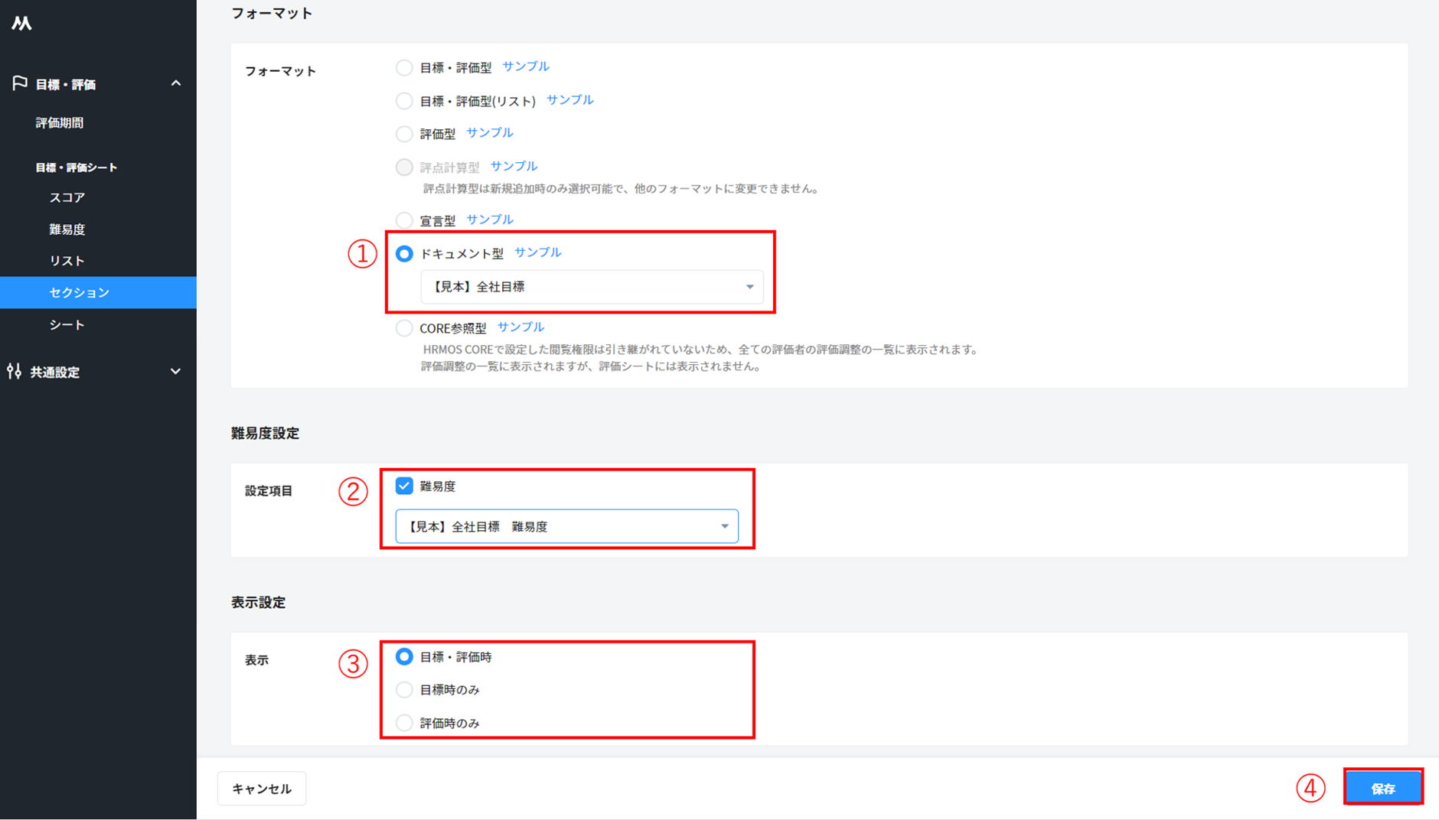Expand the 共通設定 menu chevron
Image resolution: width=1439 pixels, height=820 pixels.
tap(176, 372)
